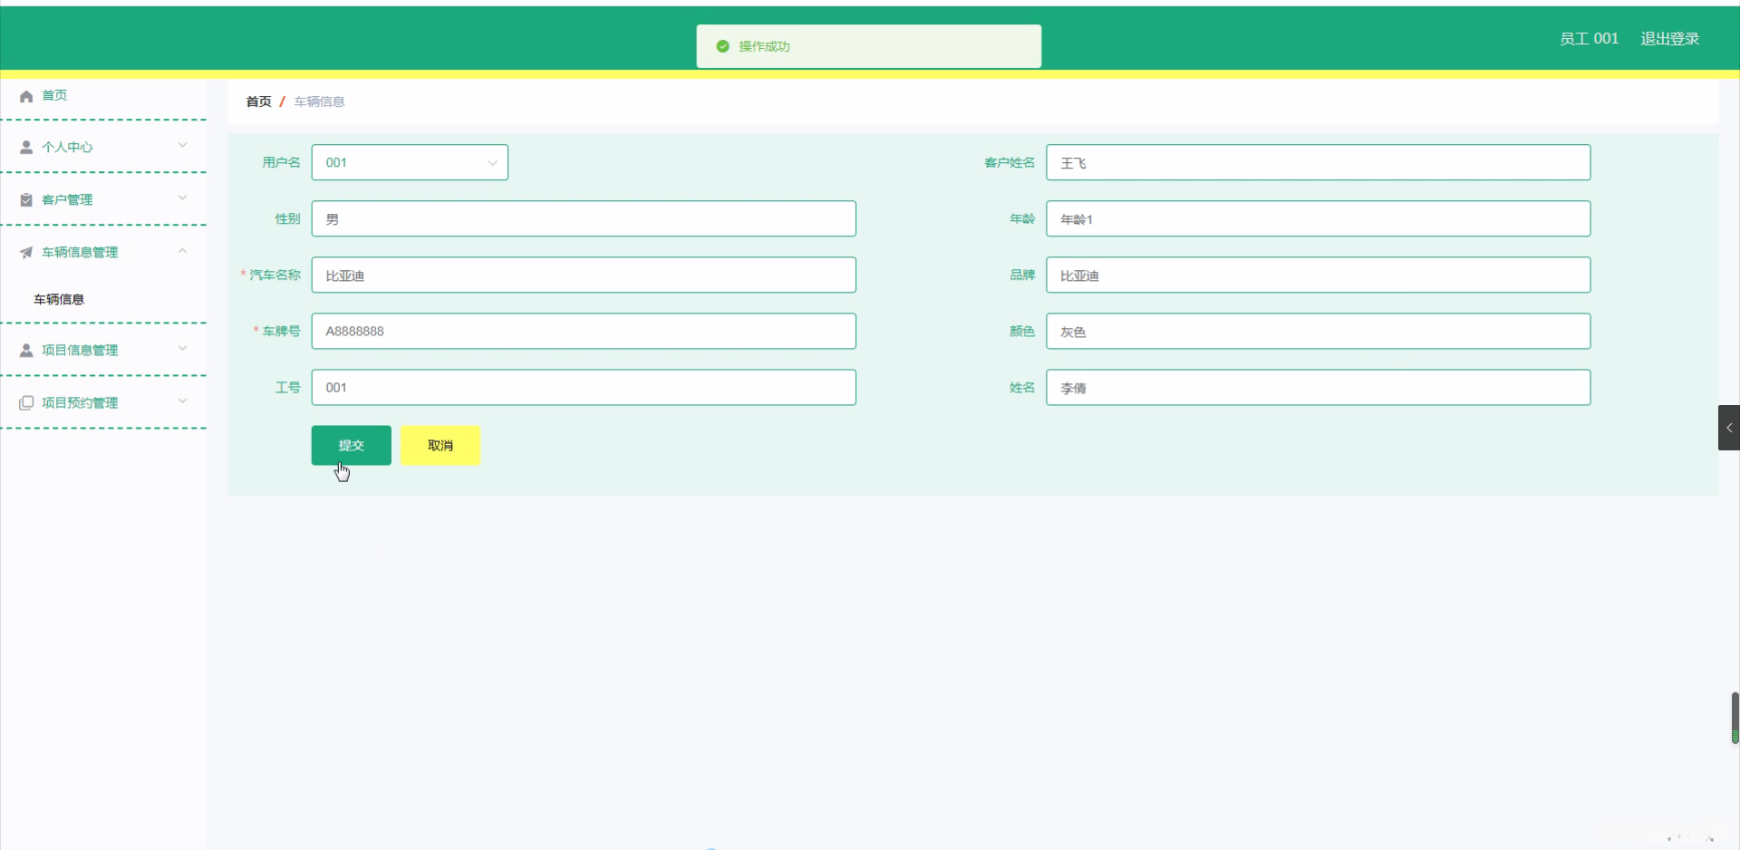
Task: Click the copy icon beside 项目预约管理
Action: 26,402
